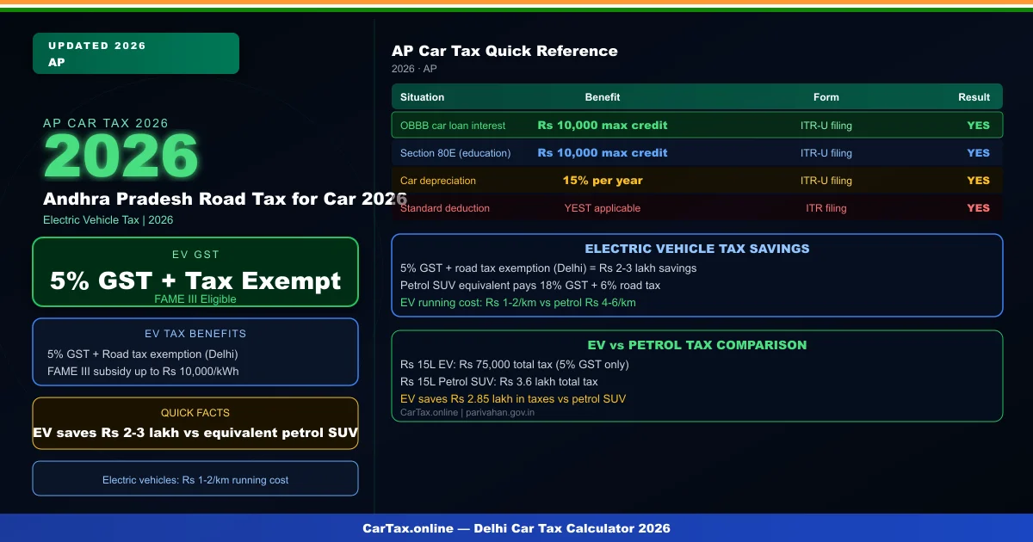Screen dimensions: 1033x542
Task: Click 'OBBB car loan interest' cell
Action: pos(453,126)
